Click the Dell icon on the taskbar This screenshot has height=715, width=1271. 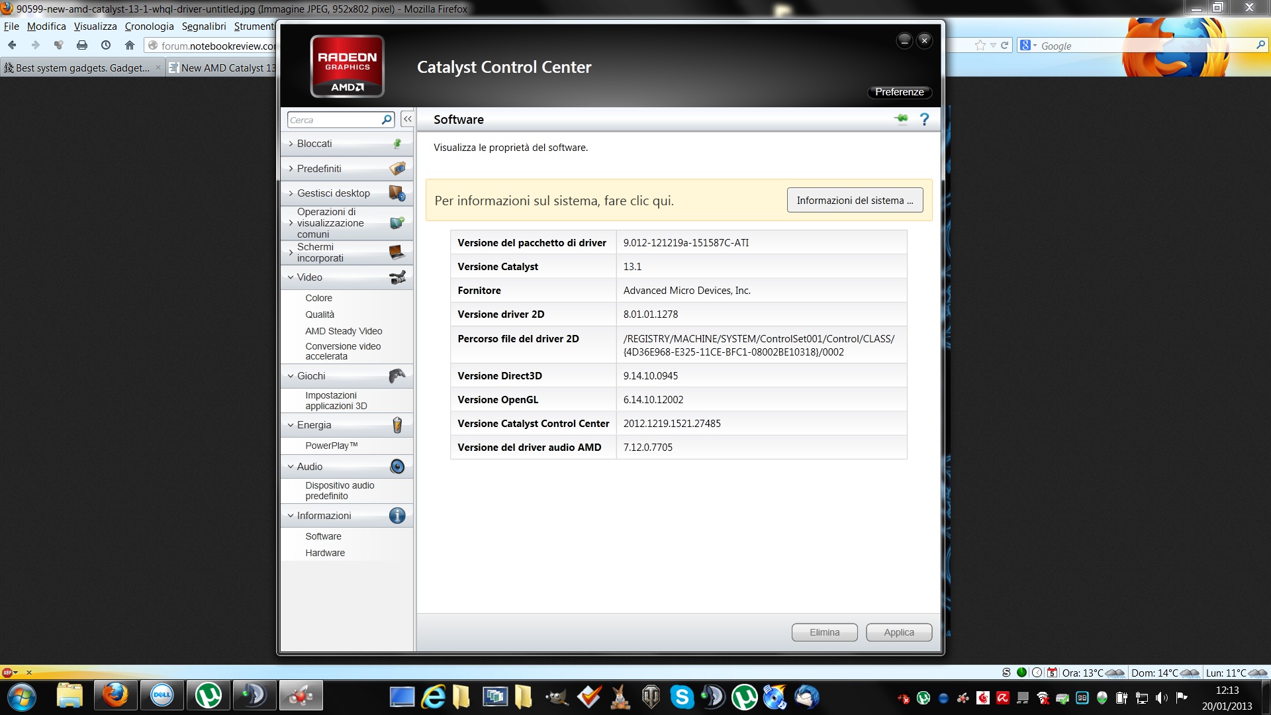click(162, 696)
